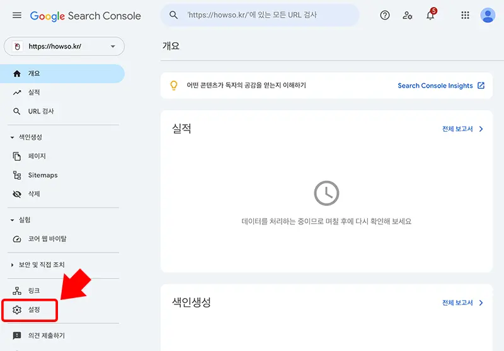Click the magnifier icon beside URL 검사

pos(17,112)
